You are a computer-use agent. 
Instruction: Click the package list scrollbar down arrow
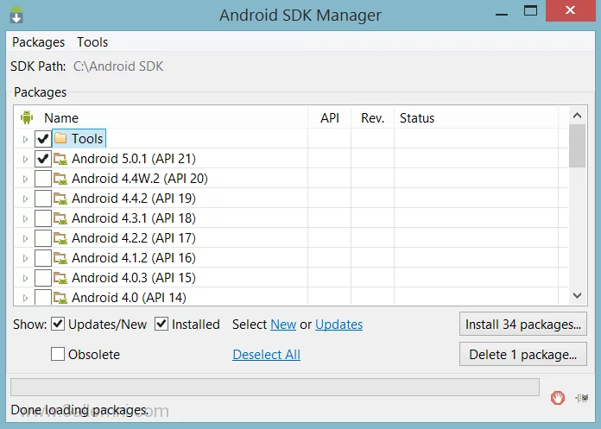(x=578, y=295)
